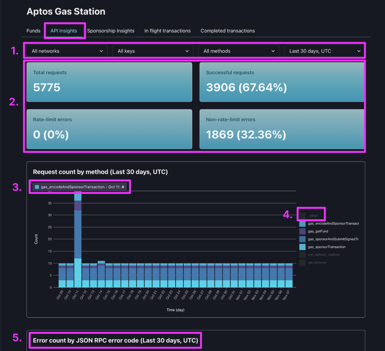Click Error count by JSON RPC heading

pyautogui.click(x=115, y=340)
